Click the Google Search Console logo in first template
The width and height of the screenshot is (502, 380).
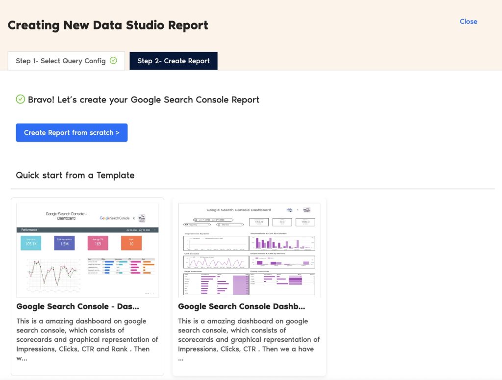[x=115, y=218]
